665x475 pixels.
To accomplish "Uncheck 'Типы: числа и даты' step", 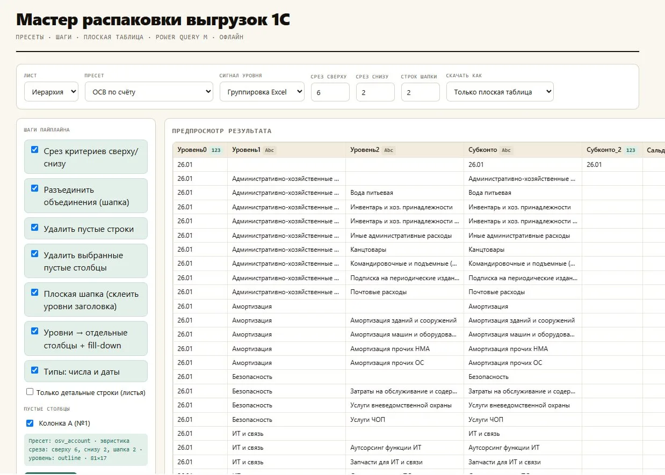I will click(x=35, y=370).
